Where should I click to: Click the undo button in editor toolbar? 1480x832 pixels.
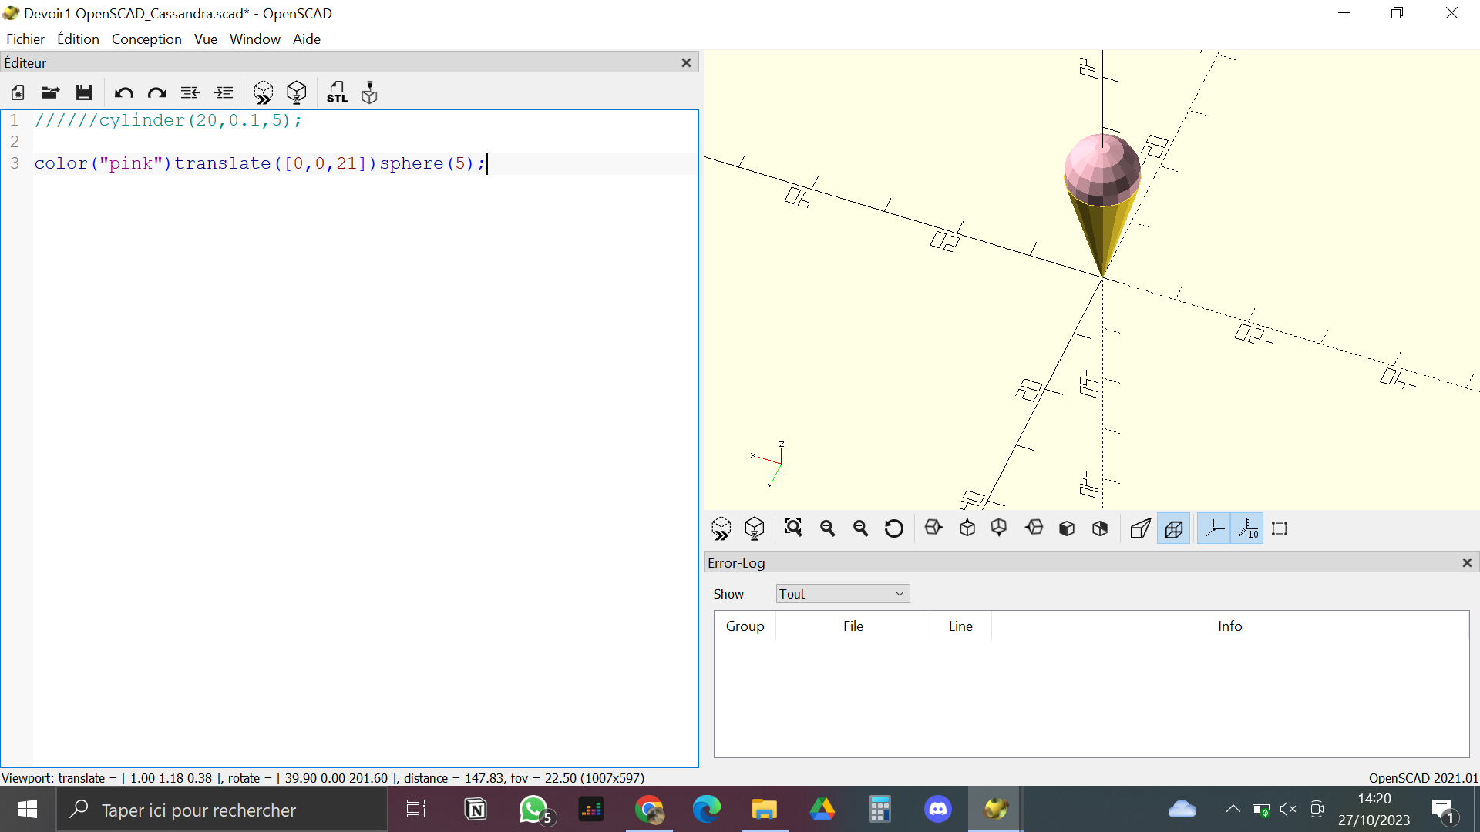pyautogui.click(x=123, y=92)
